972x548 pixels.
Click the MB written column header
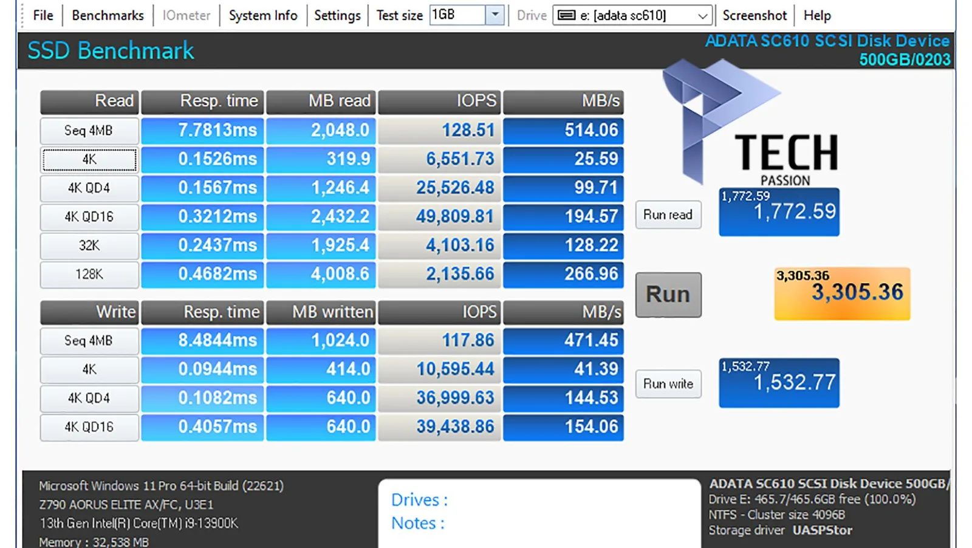pos(321,312)
